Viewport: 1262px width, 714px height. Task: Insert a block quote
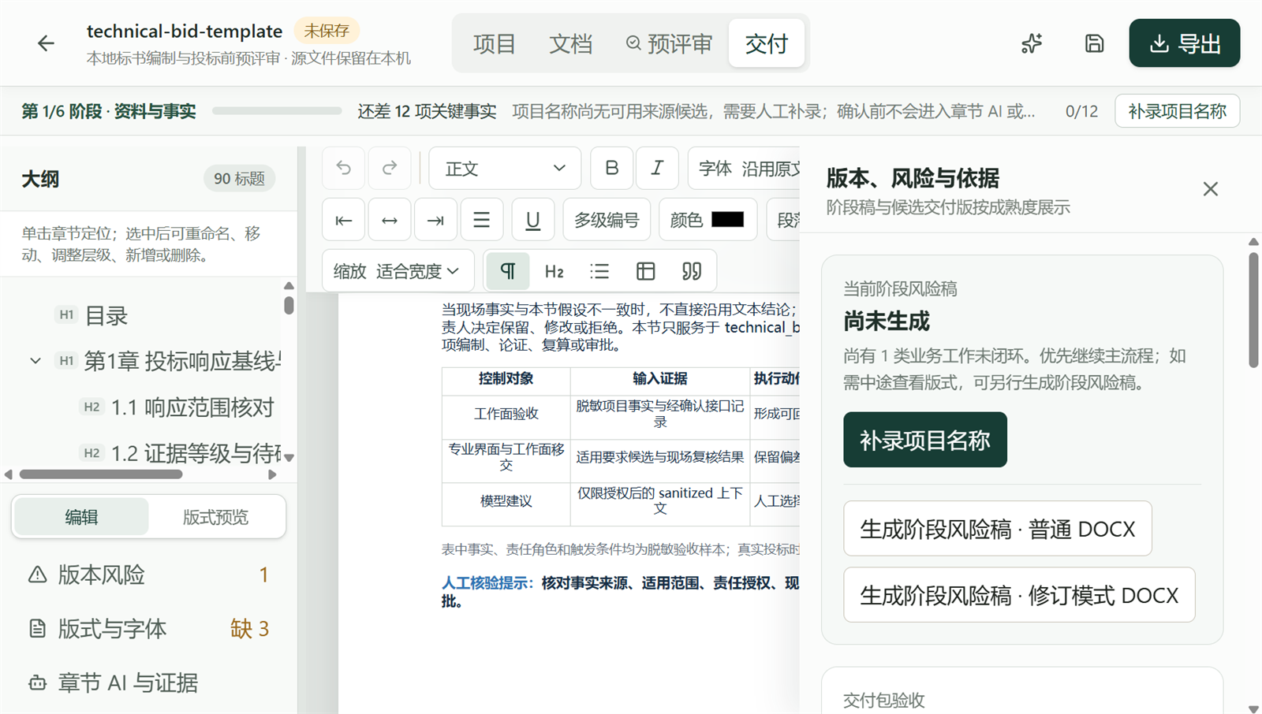tap(692, 271)
